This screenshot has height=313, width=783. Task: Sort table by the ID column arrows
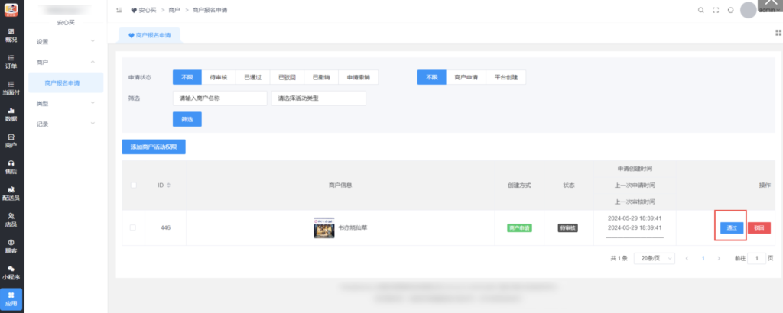[x=168, y=186]
